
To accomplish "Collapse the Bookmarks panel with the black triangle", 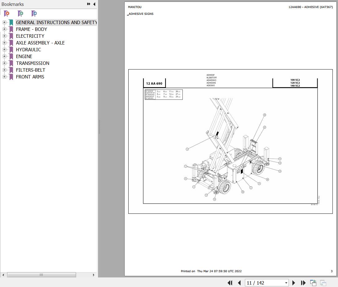I will click(94, 4).
